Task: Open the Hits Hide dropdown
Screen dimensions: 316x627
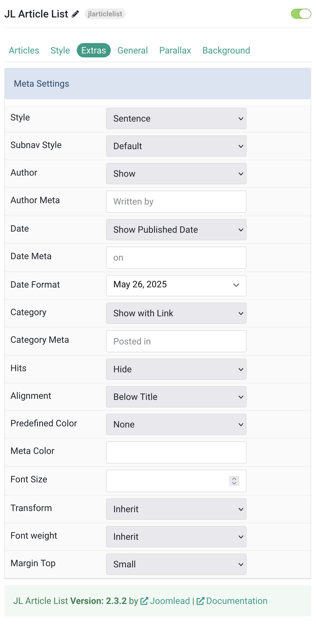Action: (x=176, y=369)
